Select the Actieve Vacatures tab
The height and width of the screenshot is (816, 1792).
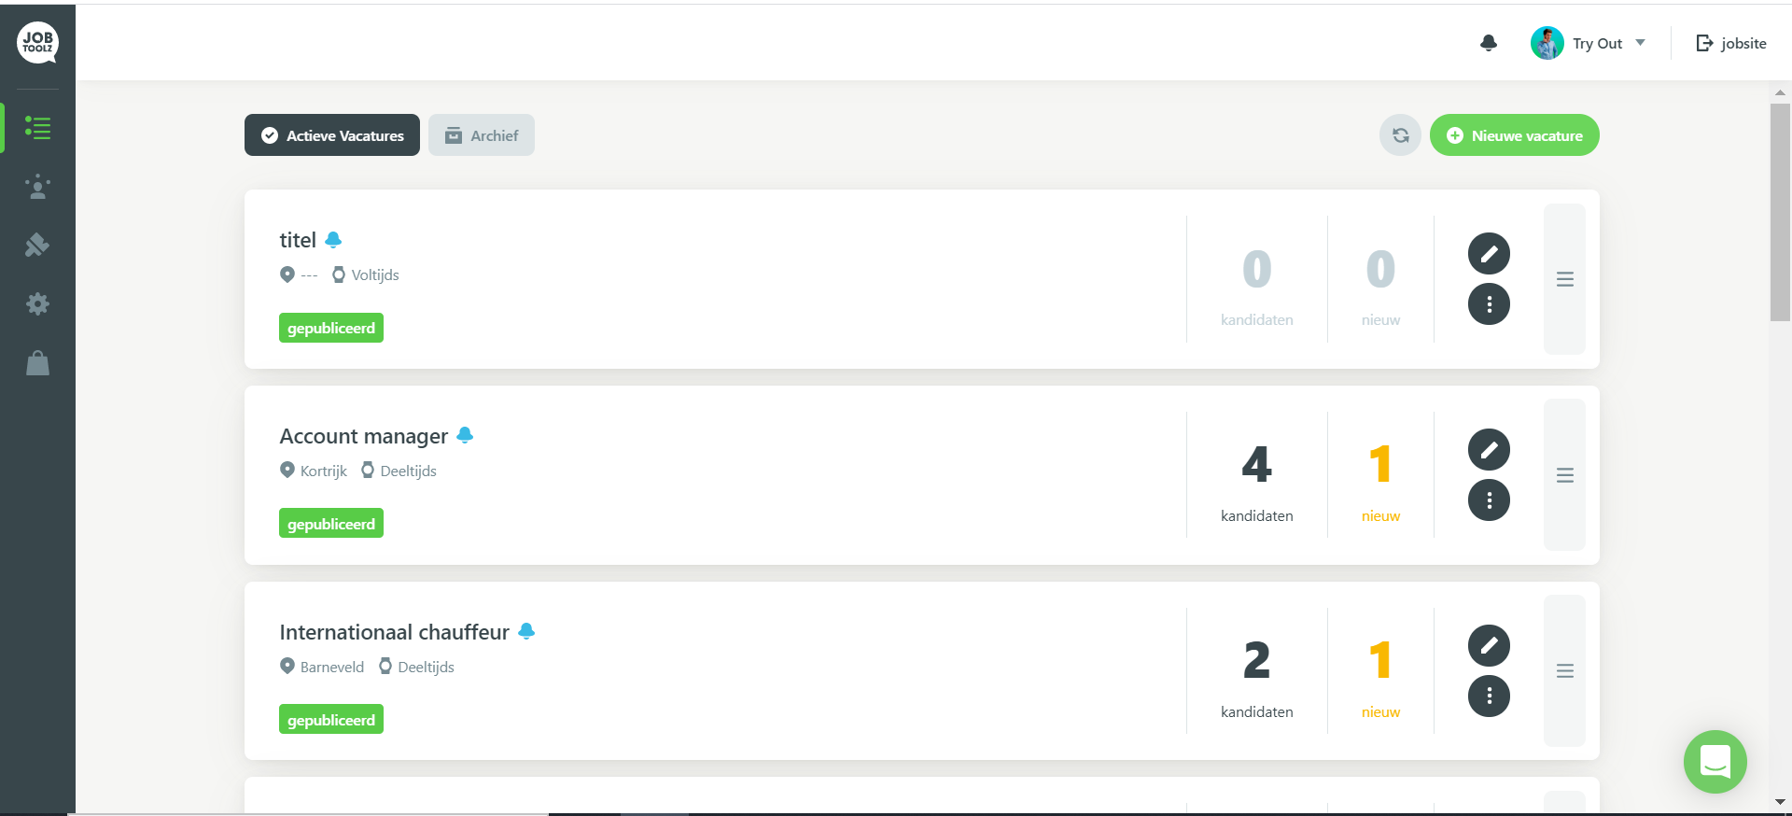332,135
